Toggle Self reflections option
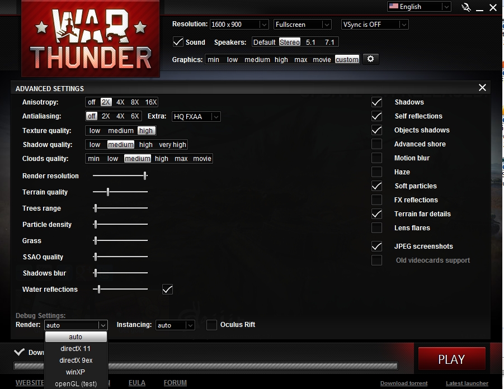This screenshot has width=504, height=389. [376, 116]
